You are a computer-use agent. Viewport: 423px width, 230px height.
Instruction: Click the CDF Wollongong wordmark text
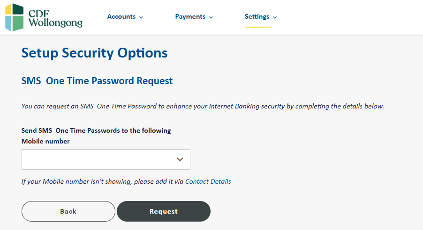(x=55, y=18)
